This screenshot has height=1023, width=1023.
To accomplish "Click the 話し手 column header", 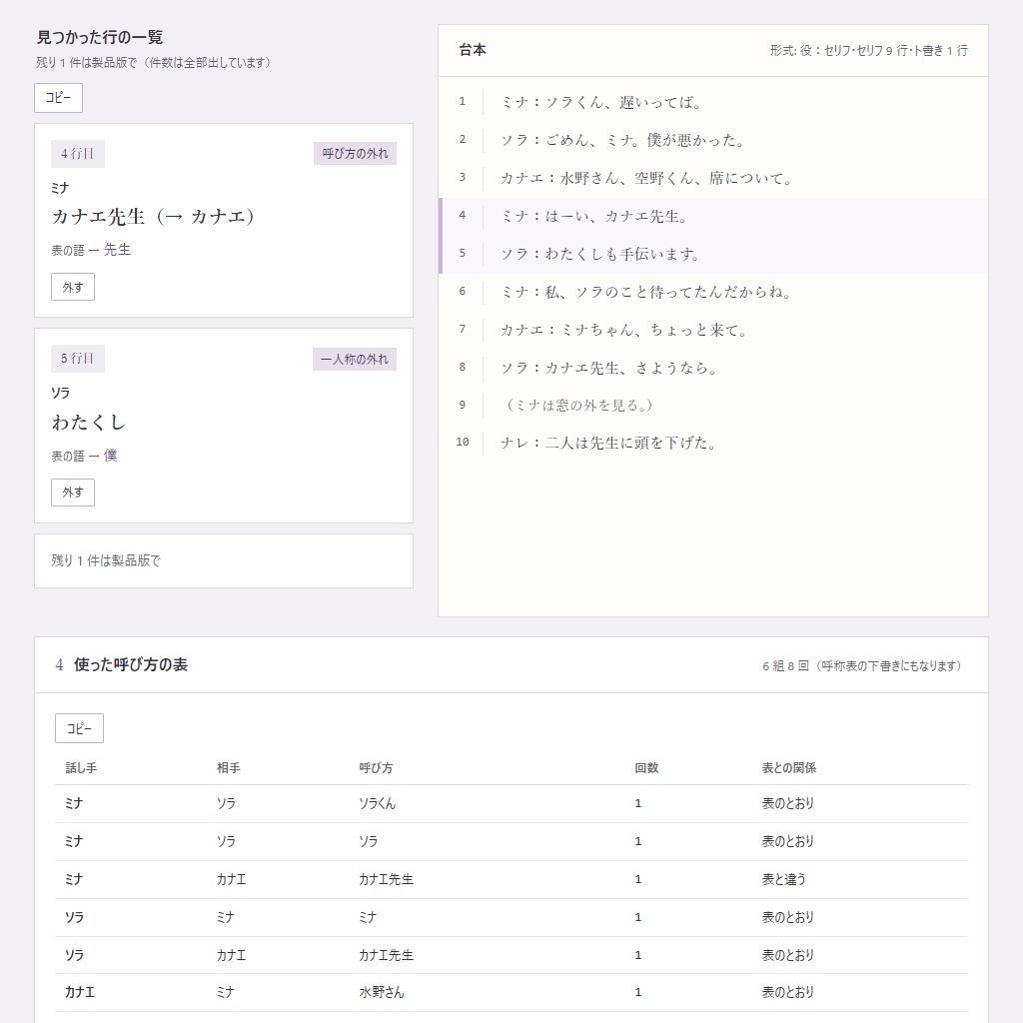I will click(x=81, y=768).
